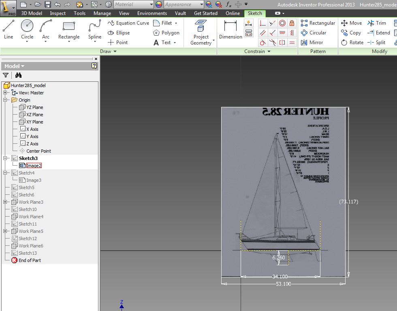Click the Copy modify tool

click(x=351, y=33)
